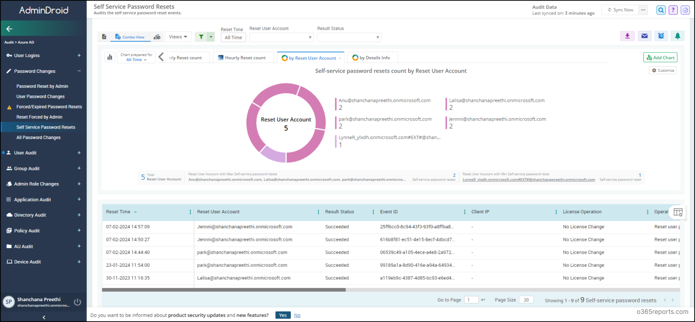
Task: Click the go-to-page return arrow icon
Action: tap(483, 300)
